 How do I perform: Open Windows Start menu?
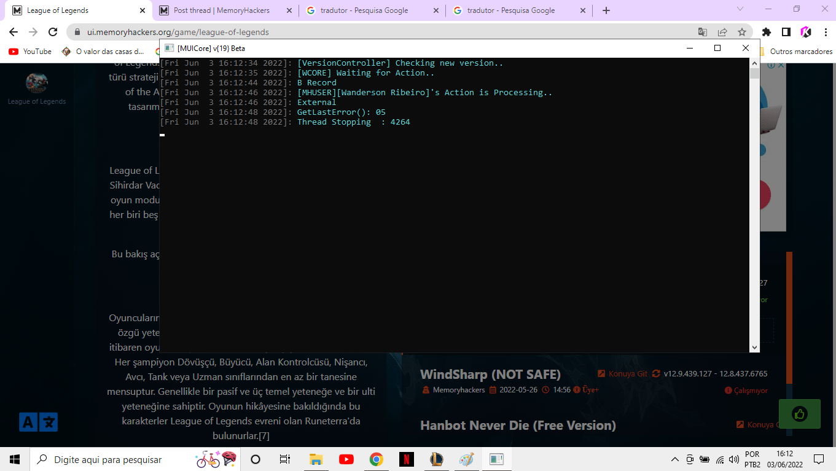click(x=15, y=459)
